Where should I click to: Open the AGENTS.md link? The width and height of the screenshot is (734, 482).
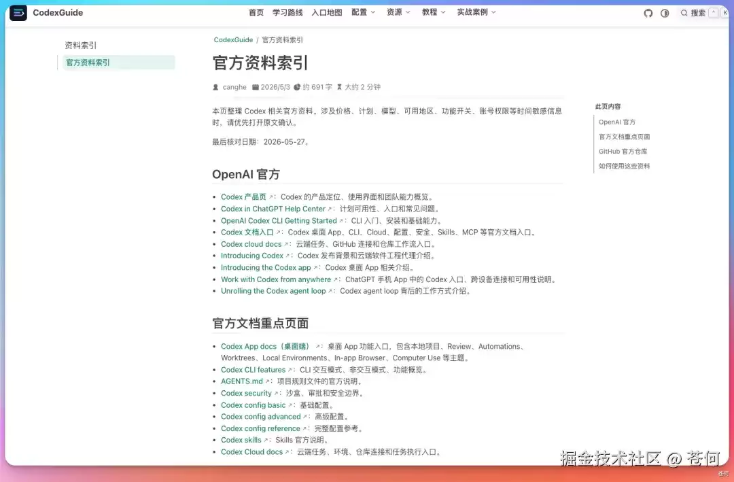point(242,382)
